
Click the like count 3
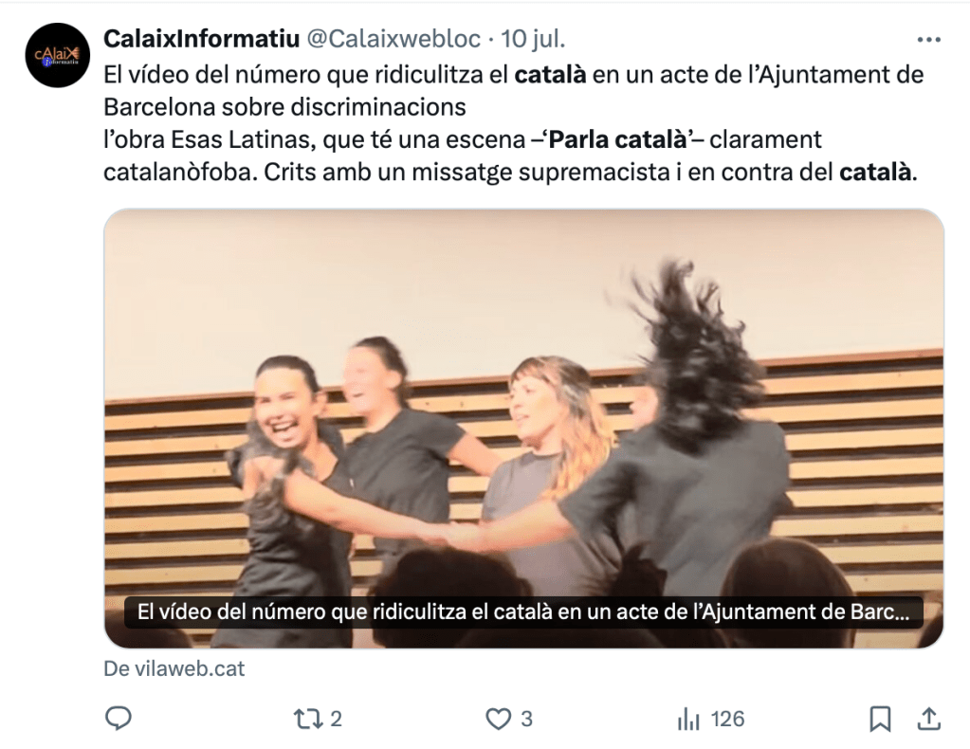(526, 719)
